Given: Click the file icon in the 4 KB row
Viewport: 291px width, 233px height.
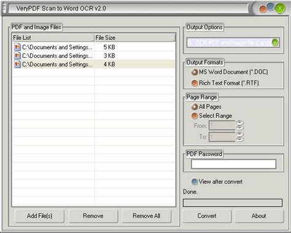Looking at the screenshot, I should [x=17, y=64].
